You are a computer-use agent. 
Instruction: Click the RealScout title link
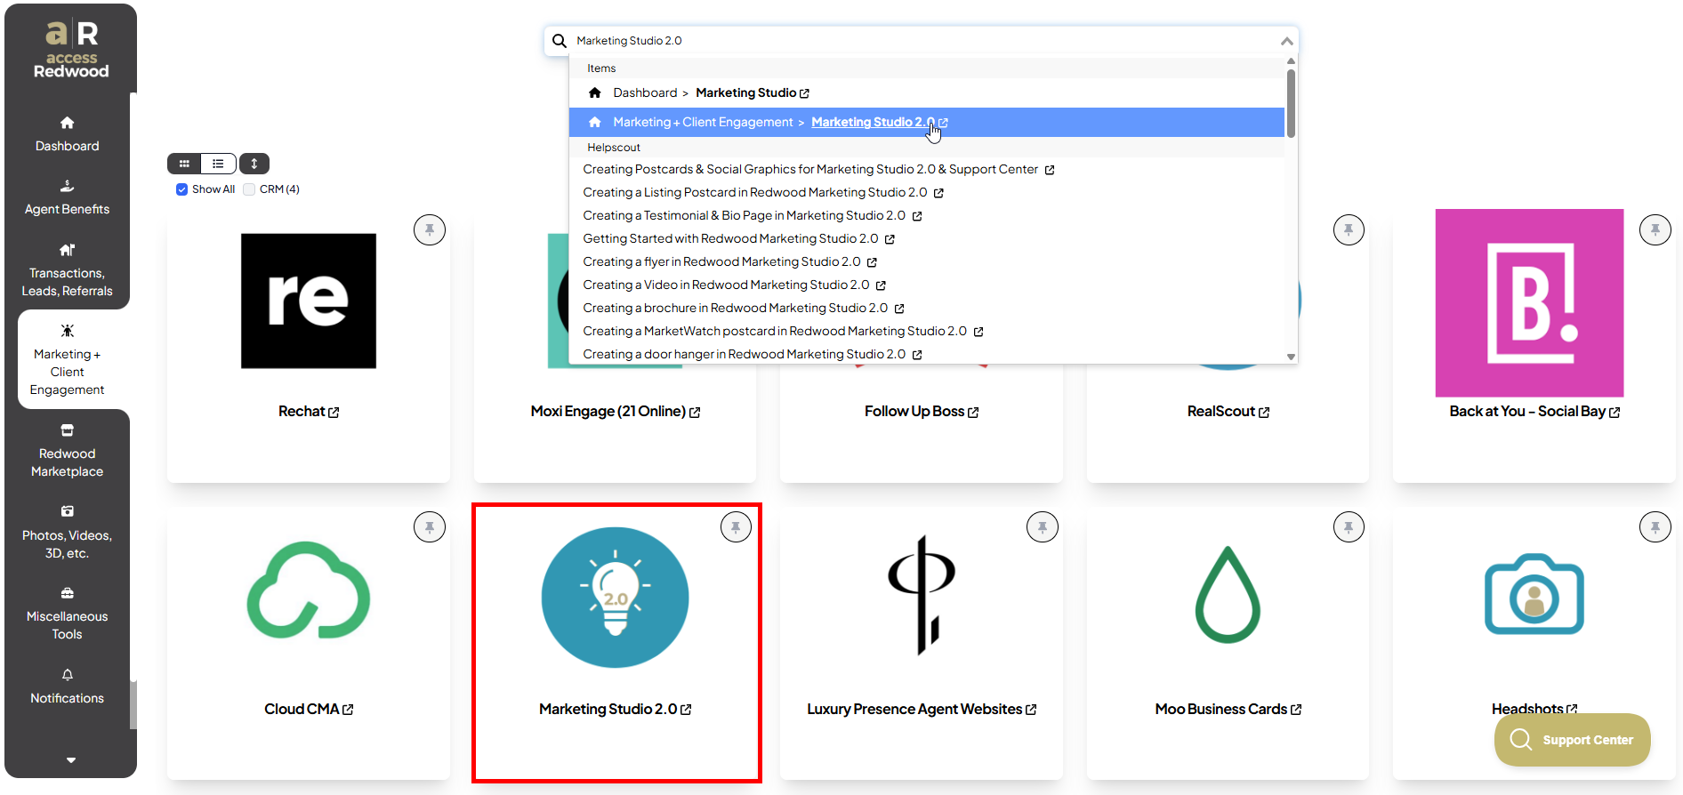(1228, 412)
